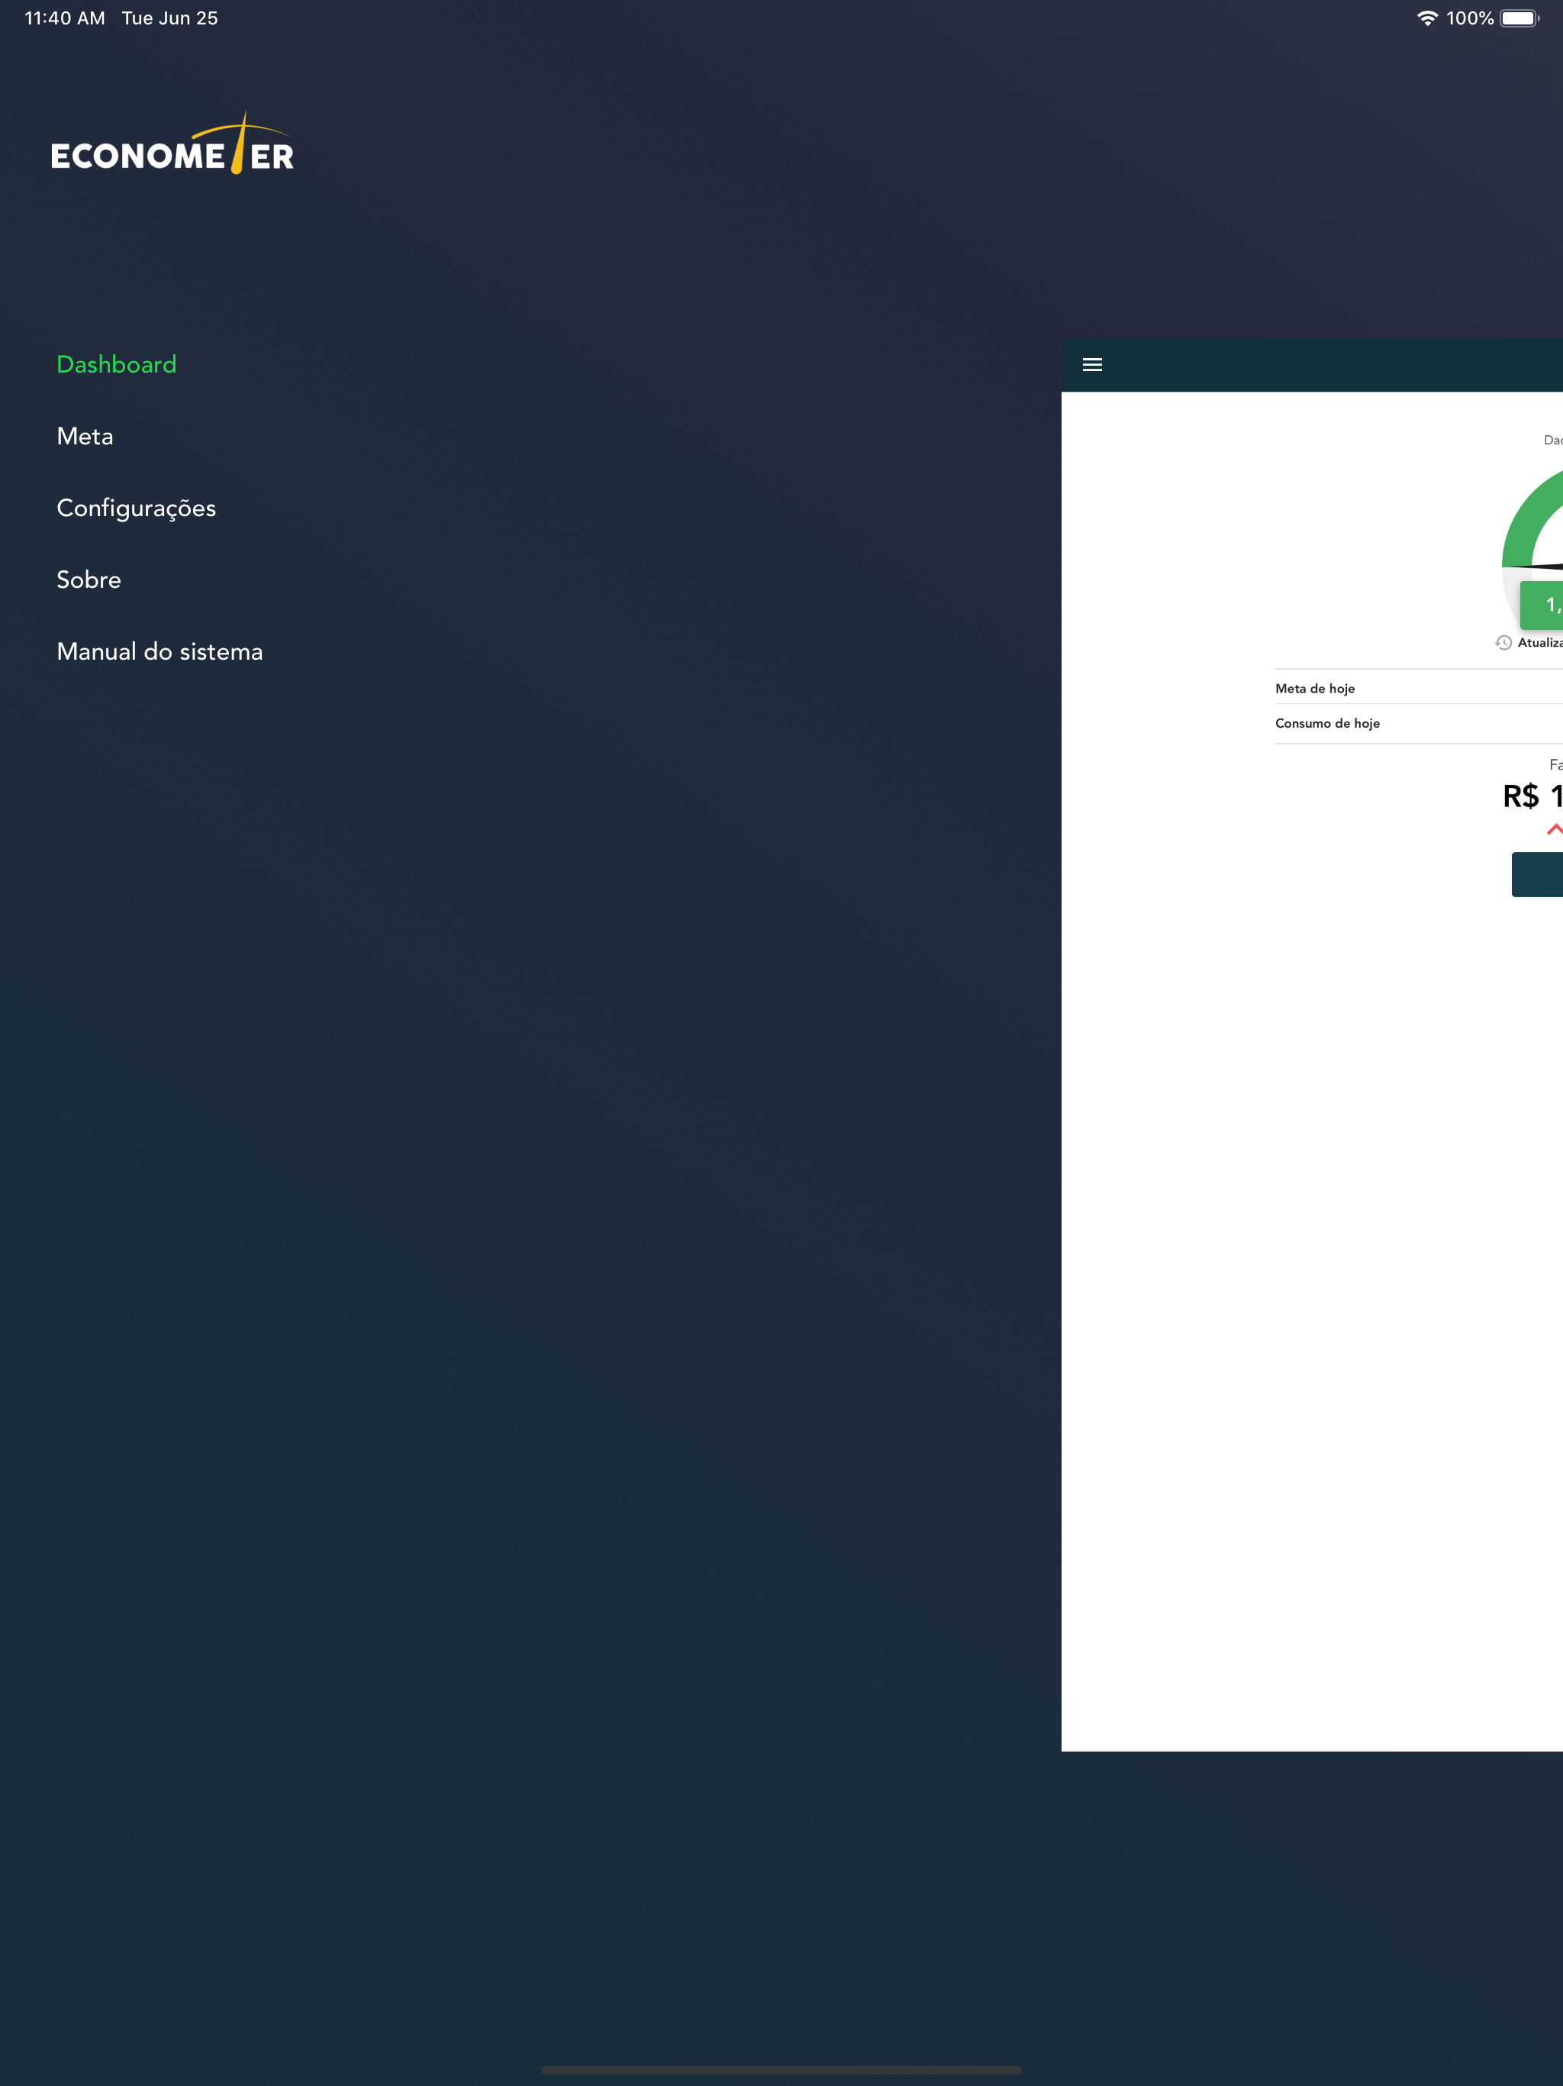
Task: Open Manual do sistema
Action: pyautogui.click(x=160, y=651)
